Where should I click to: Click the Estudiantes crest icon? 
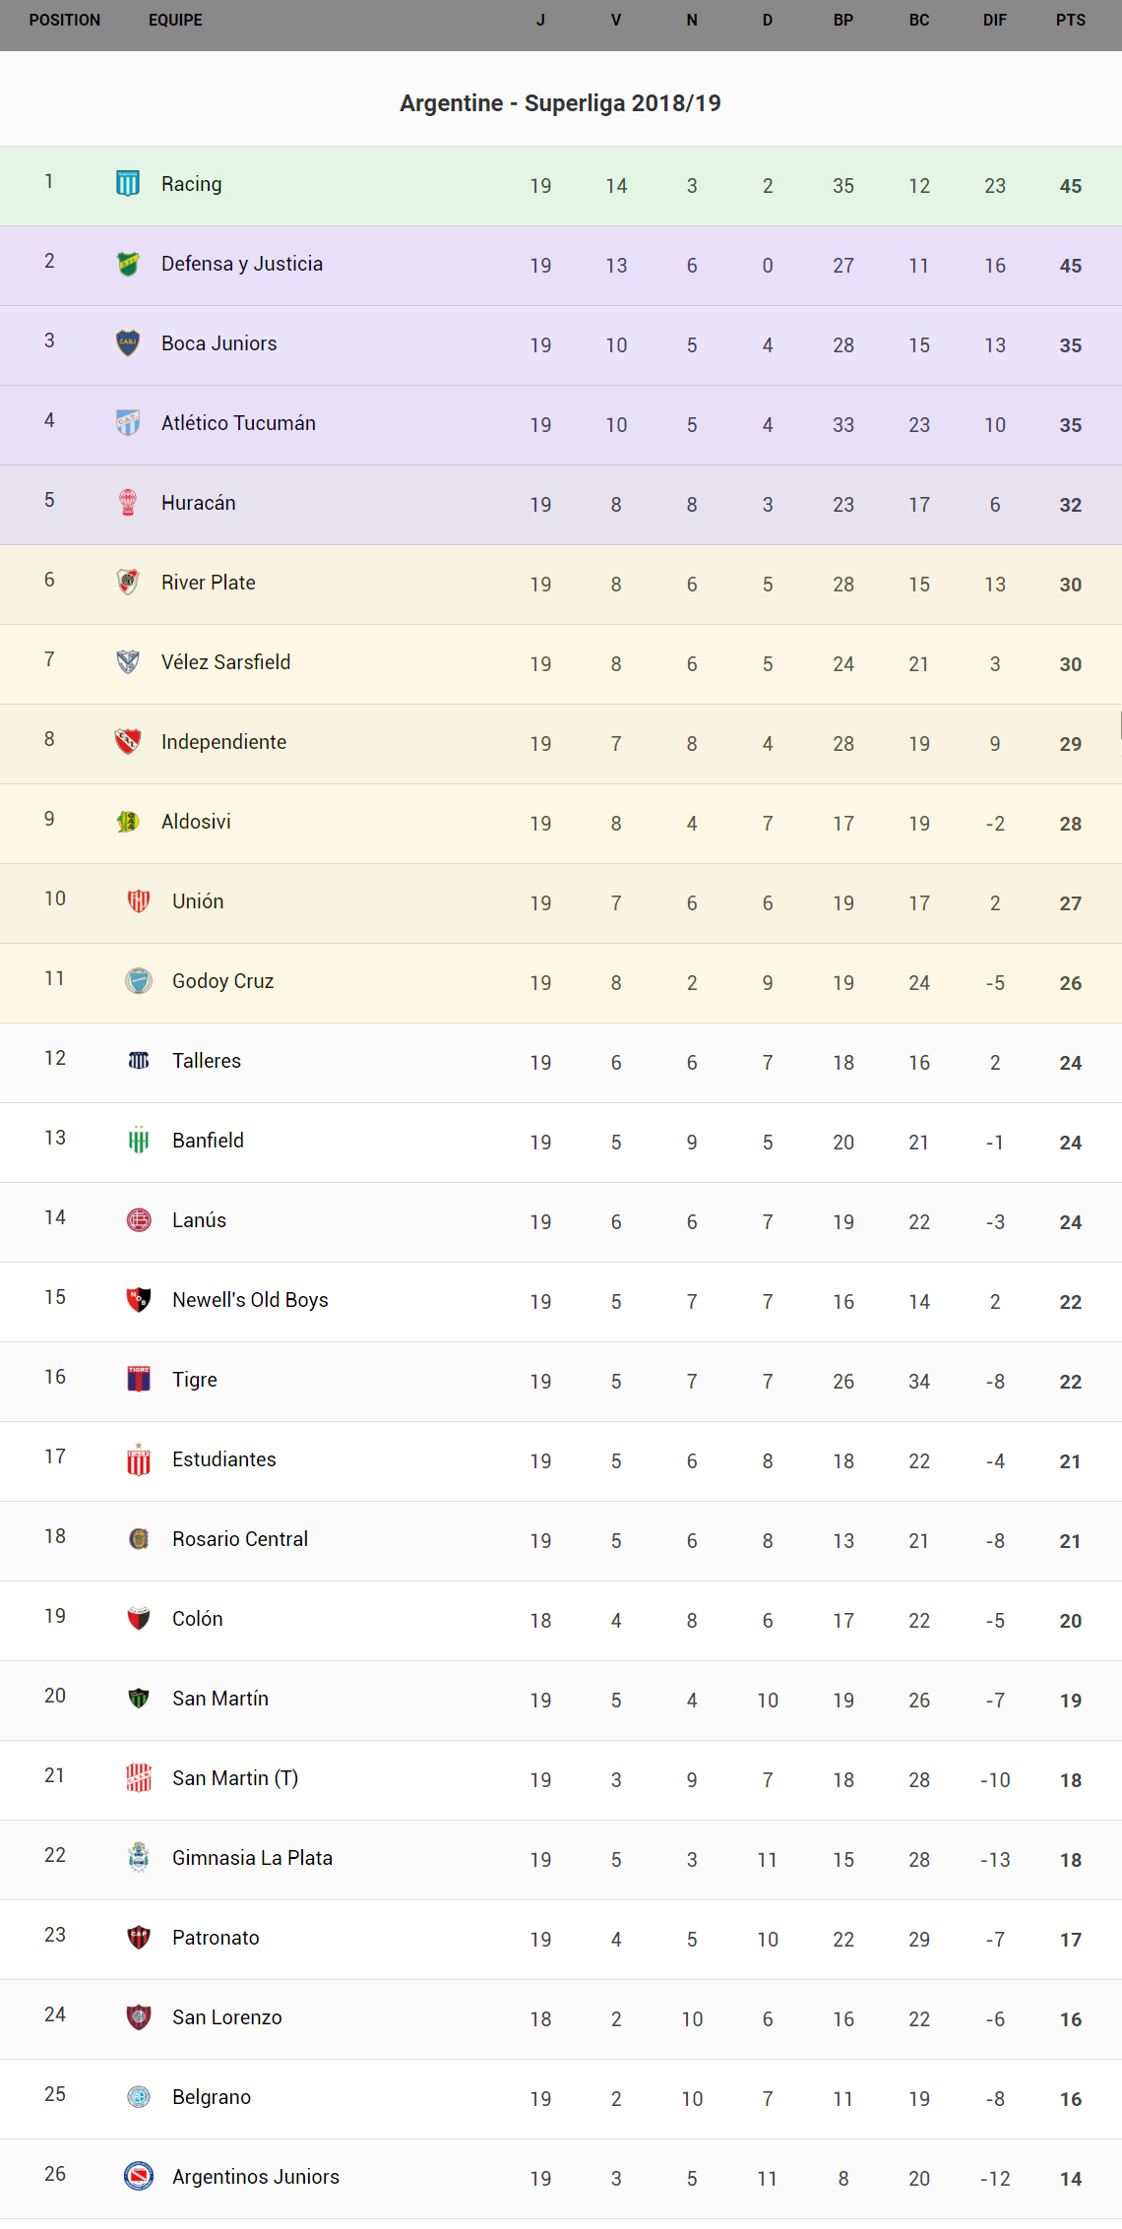point(139,1459)
